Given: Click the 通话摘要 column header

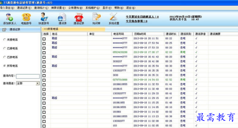Looking at the screenshot, I should [223, 34].
